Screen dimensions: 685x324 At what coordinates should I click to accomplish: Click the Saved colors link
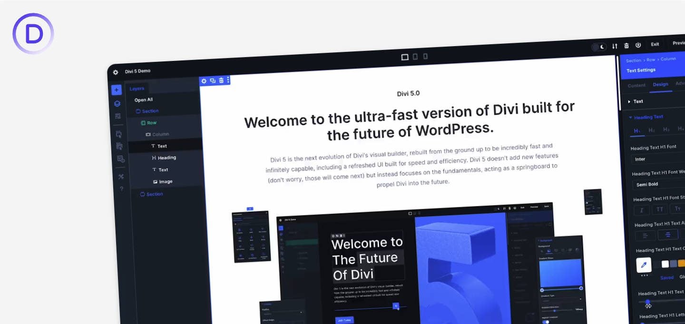(667, 277)
